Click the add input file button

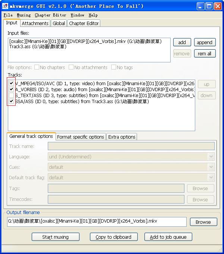182,43
